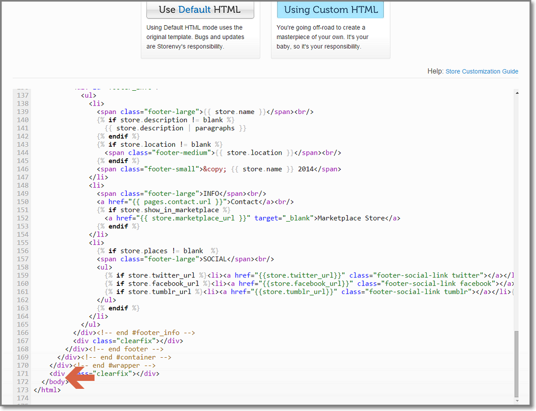Click the code editor scroll up arrow
The image size is (536, 411).
point(516,93)
